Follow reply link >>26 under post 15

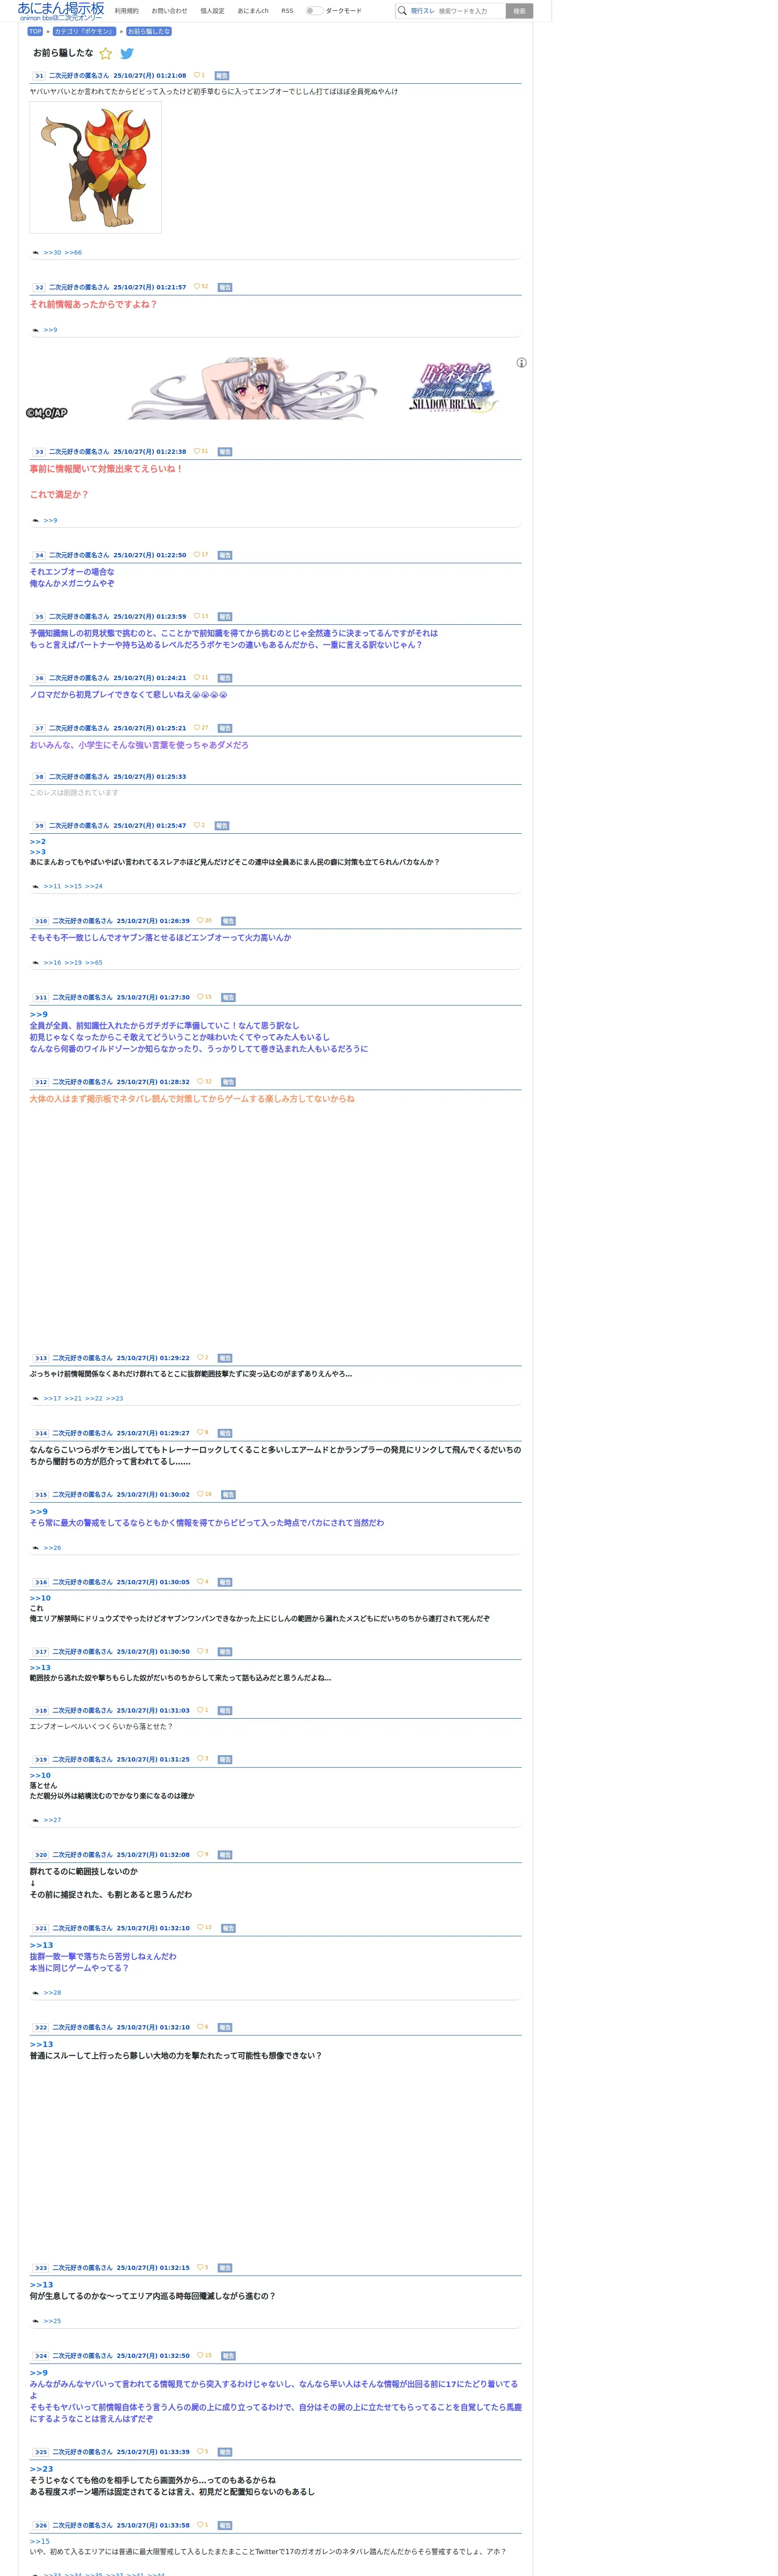tap(52, 1548)
